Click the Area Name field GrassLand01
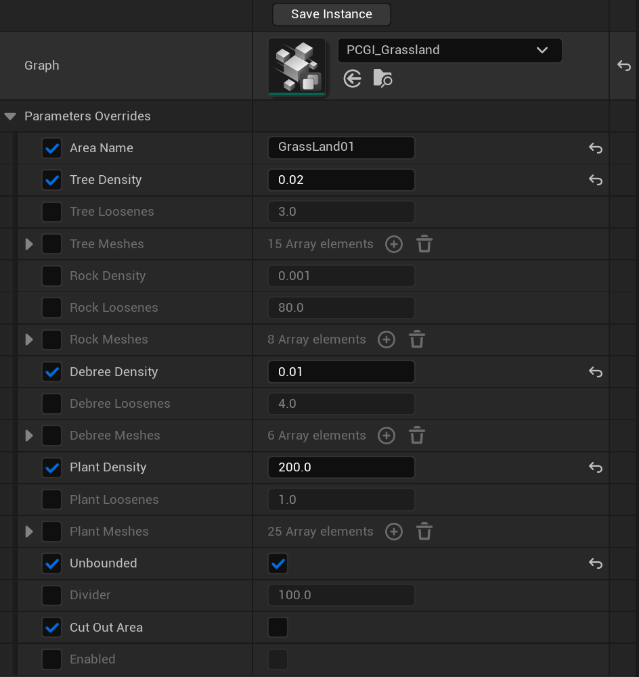 [341, 147]
